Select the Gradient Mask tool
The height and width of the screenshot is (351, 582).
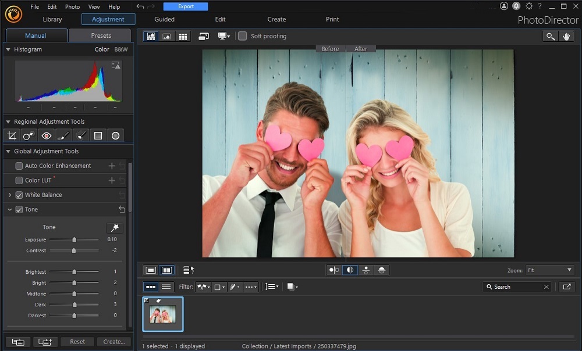click(98, 135)
